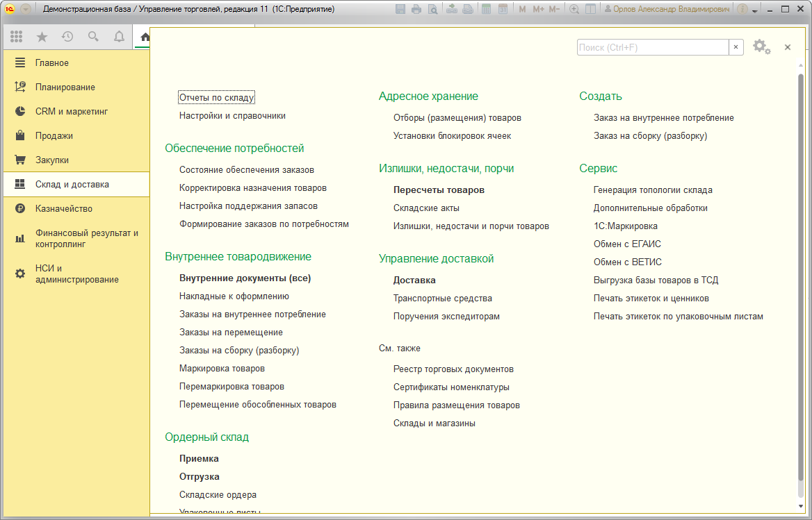Click the 1C application logo menu
Image resolution: width=812 pixels, height=520 pixels.
(9, 9)
